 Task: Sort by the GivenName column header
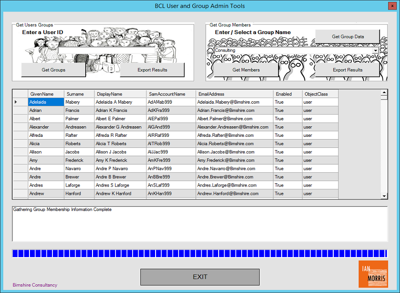(x=45, y=94)
